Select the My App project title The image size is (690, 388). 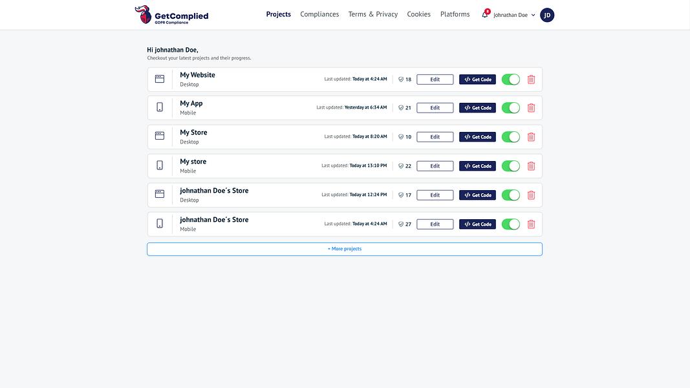pos(191,103)
